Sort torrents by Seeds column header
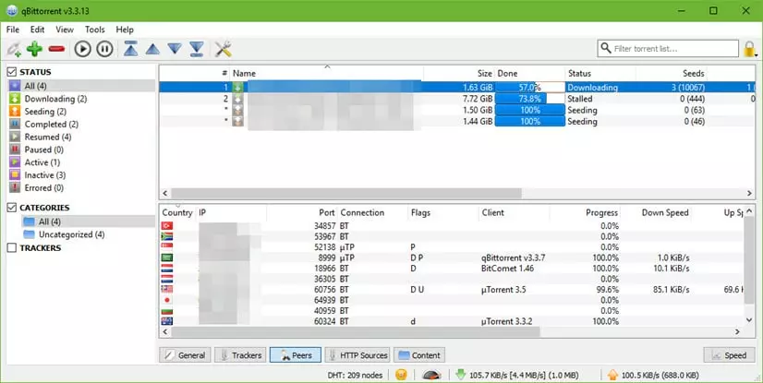The image size is (763, 383). (x=671, y=74)
